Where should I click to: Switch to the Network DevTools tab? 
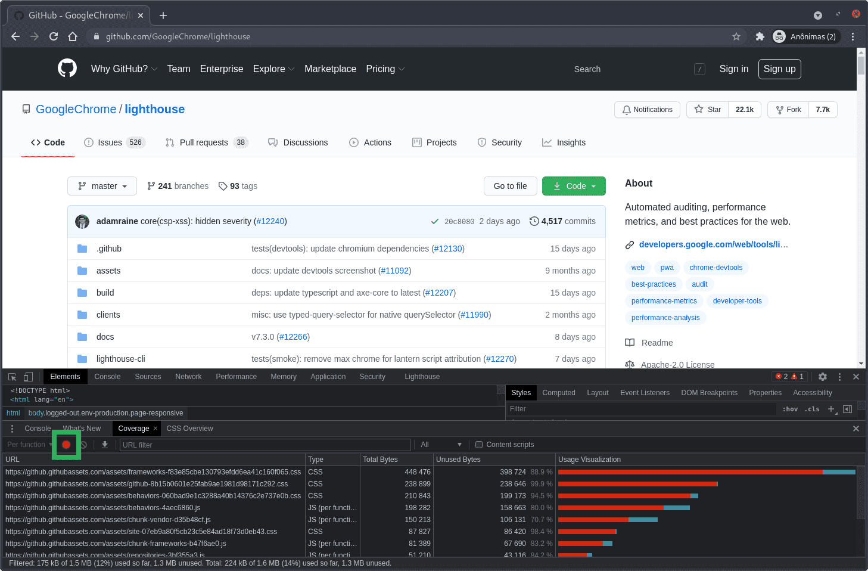(188, 377)
